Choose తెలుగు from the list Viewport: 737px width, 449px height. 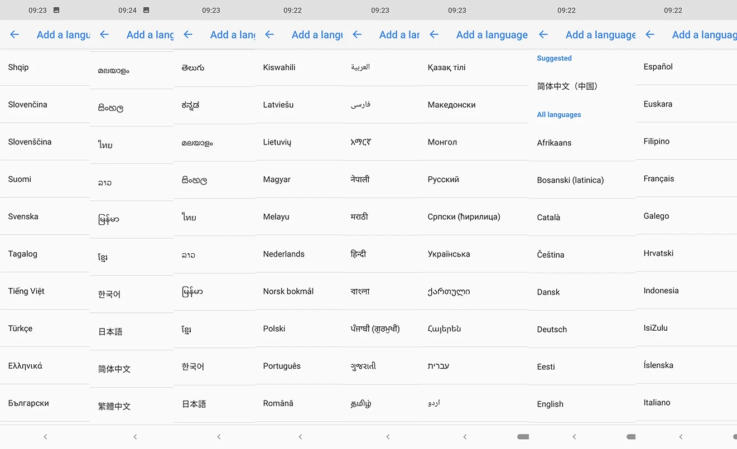[214, 68]
